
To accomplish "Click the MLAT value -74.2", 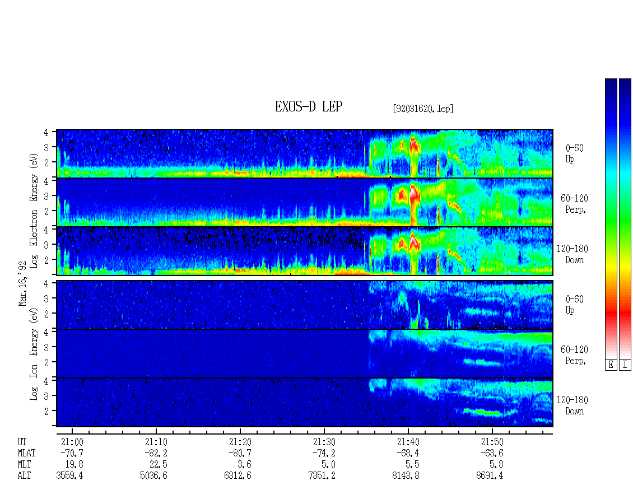I will (x=324, y=453).
